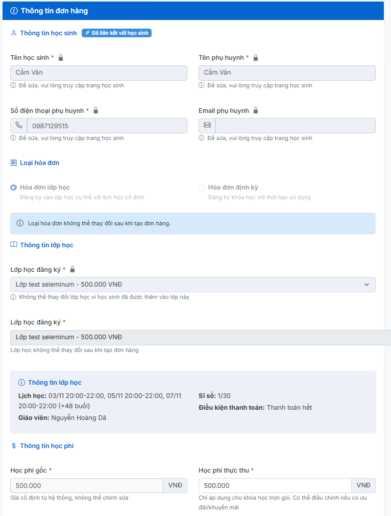Click the Số điện thoại phụ huynh field
The width and height of the screenshot is (391, 516).
click(x=107, y=126)
